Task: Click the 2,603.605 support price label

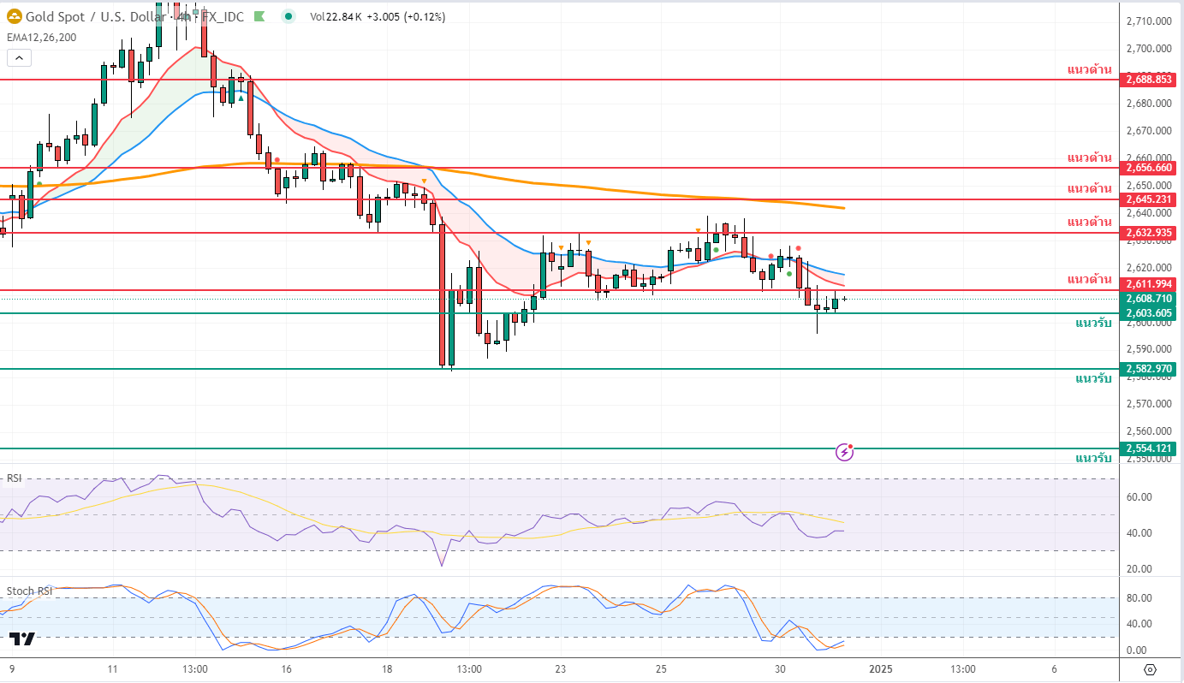Action: pos(1149,313)
